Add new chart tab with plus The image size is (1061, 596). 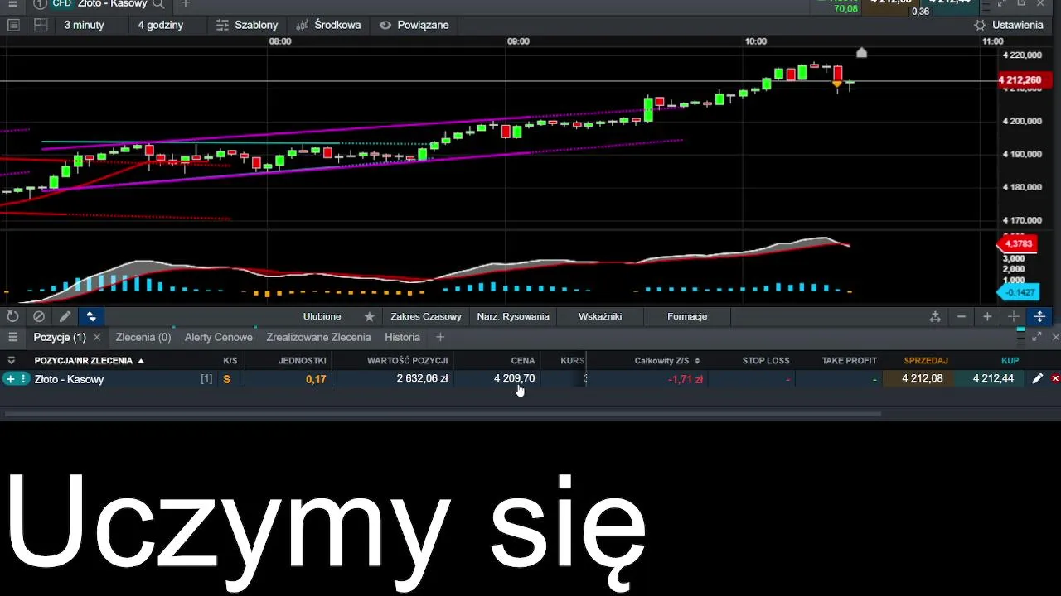pyautogui.click(x=186, y=4)
